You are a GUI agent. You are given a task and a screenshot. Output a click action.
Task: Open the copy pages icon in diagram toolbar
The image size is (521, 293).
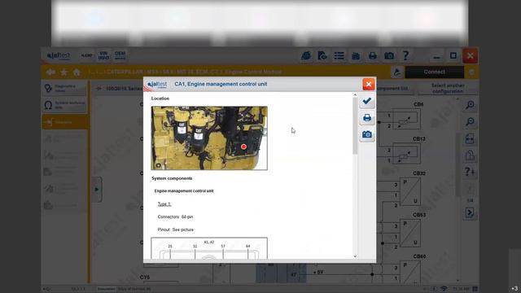[x=470, y=155]
